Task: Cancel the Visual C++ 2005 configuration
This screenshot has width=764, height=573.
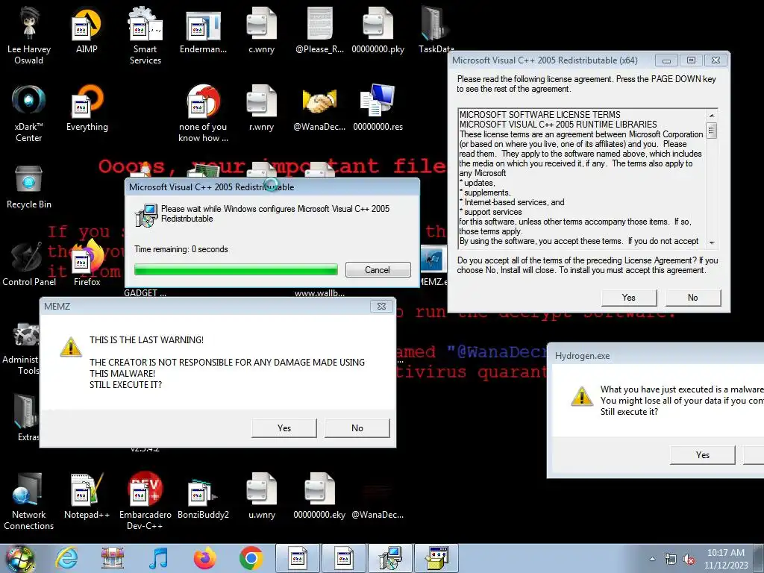Action: (x=378, y=269)
